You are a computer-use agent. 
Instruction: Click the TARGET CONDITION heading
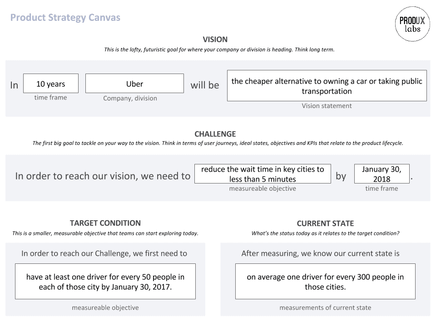tap(105, 223)
